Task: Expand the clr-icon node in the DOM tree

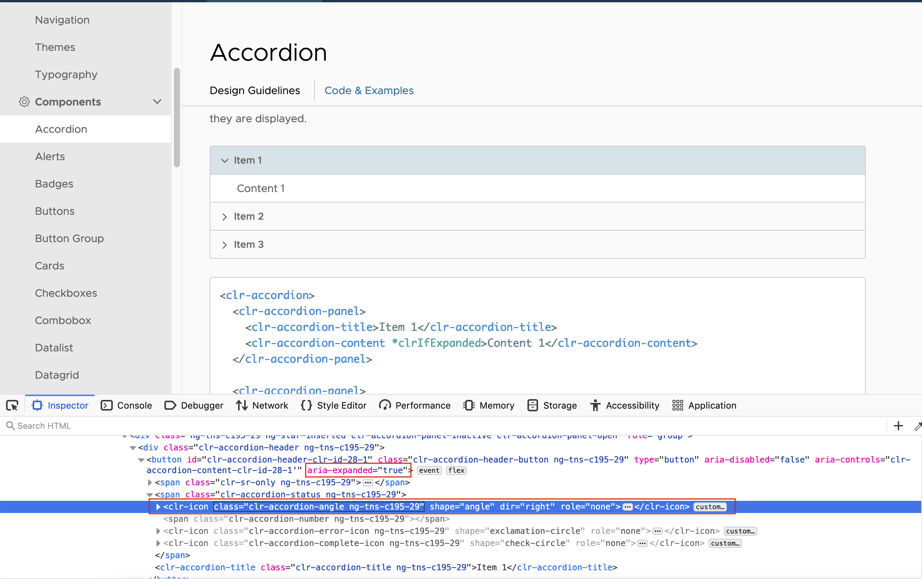Action: pos(158,507)
